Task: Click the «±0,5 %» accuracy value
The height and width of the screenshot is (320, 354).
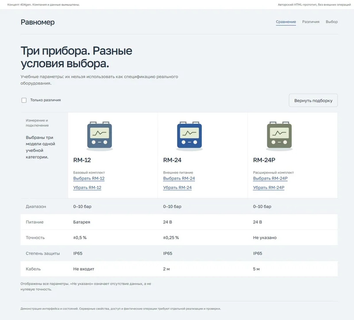Action: [80, 238]
